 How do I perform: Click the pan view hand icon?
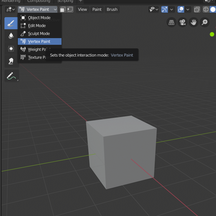pyautogui.click(x=193, y=22)
